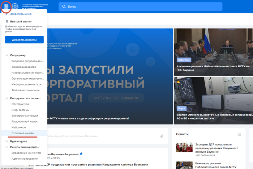The width and height of the screenshot is (253, 169).
Task: Open Эксперты ДСР news thumbnail
Action: click(x=184, y=147)
